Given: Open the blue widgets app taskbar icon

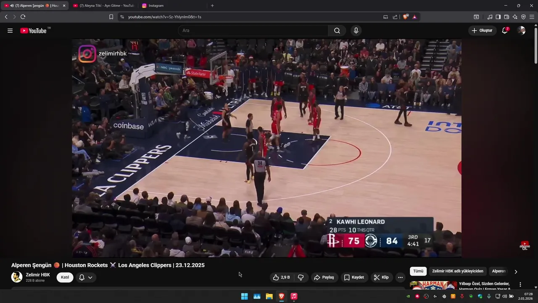Looking at the screenshot, I should point(257,296).
